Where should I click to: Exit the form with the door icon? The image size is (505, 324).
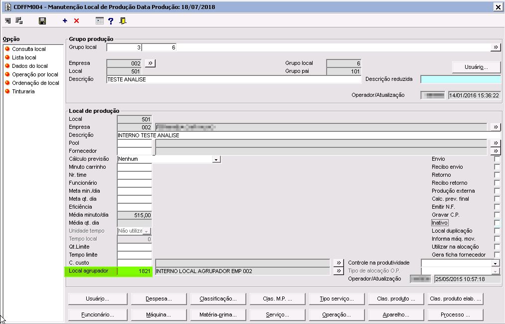[x=123, y=20]
